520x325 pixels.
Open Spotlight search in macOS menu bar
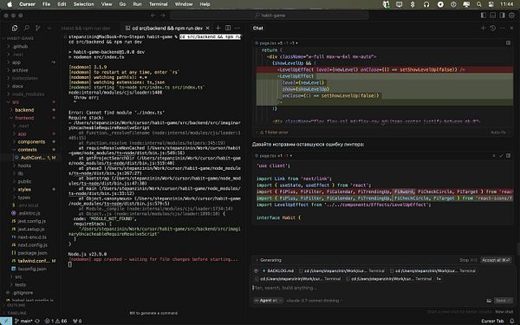479,4
